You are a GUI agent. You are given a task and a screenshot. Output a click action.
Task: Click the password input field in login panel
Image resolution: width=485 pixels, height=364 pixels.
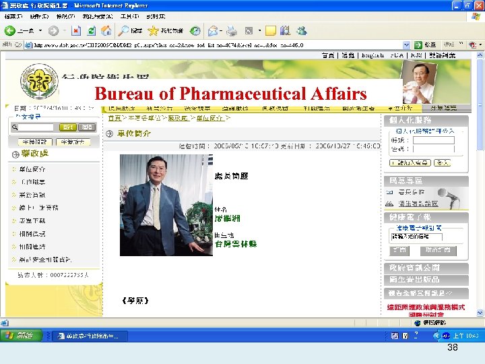[x=434, y=149]
